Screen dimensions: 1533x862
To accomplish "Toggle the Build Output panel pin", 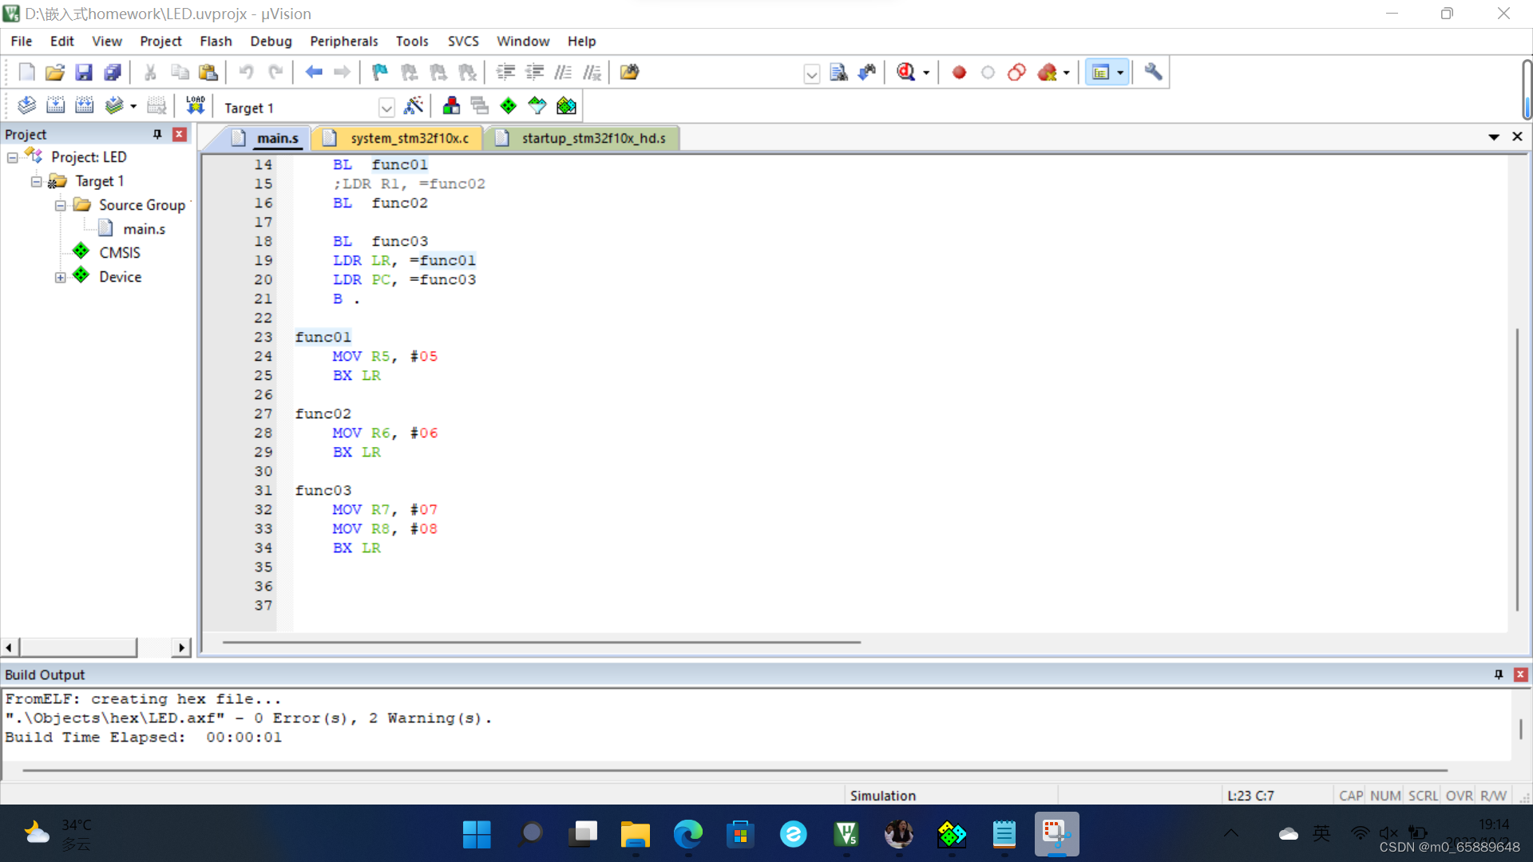I will 1499,674.
